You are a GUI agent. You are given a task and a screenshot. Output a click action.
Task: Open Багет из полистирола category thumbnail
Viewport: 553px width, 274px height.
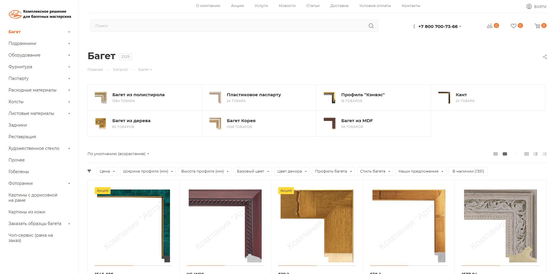101,98
